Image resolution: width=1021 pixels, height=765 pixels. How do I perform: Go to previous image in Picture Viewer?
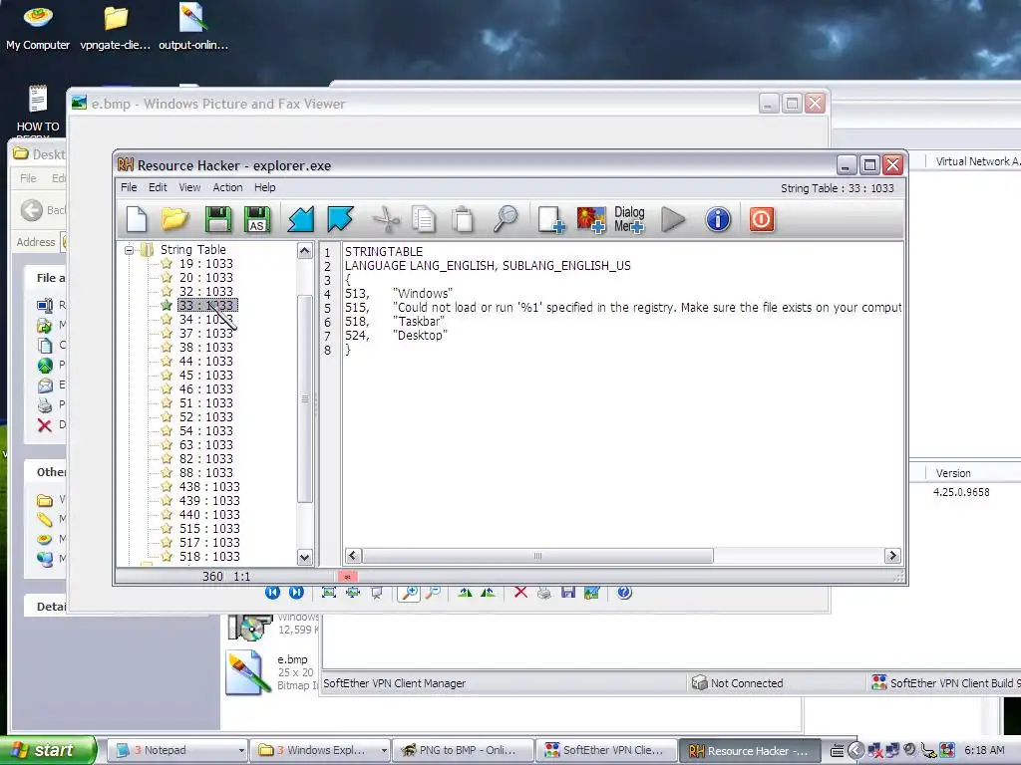272,592
